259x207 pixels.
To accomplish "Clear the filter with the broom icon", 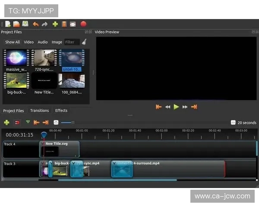I will tap(84, 42).
